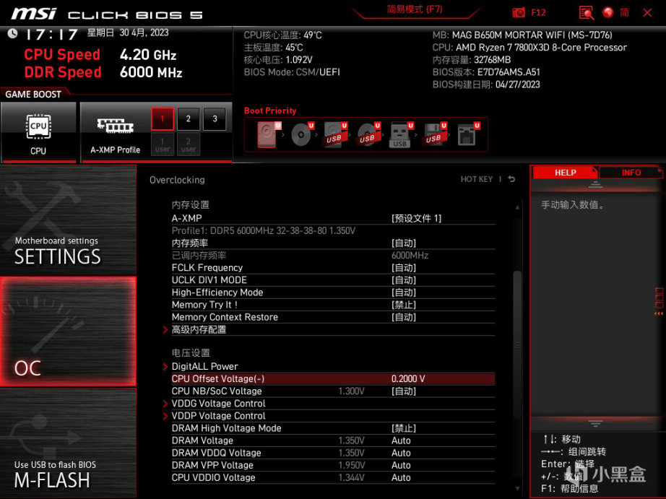
Task: Select A-XMP profile 2
Action: 188,119
